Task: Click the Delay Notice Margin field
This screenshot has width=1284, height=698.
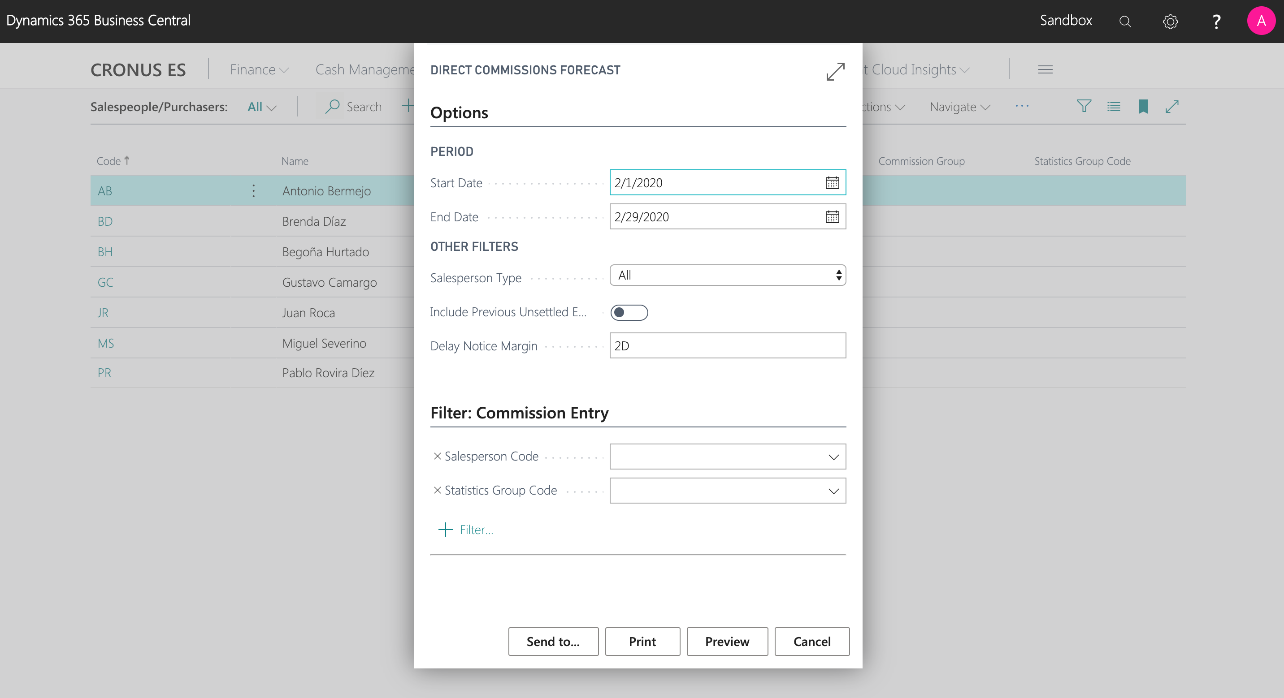Action: point(727,345)
